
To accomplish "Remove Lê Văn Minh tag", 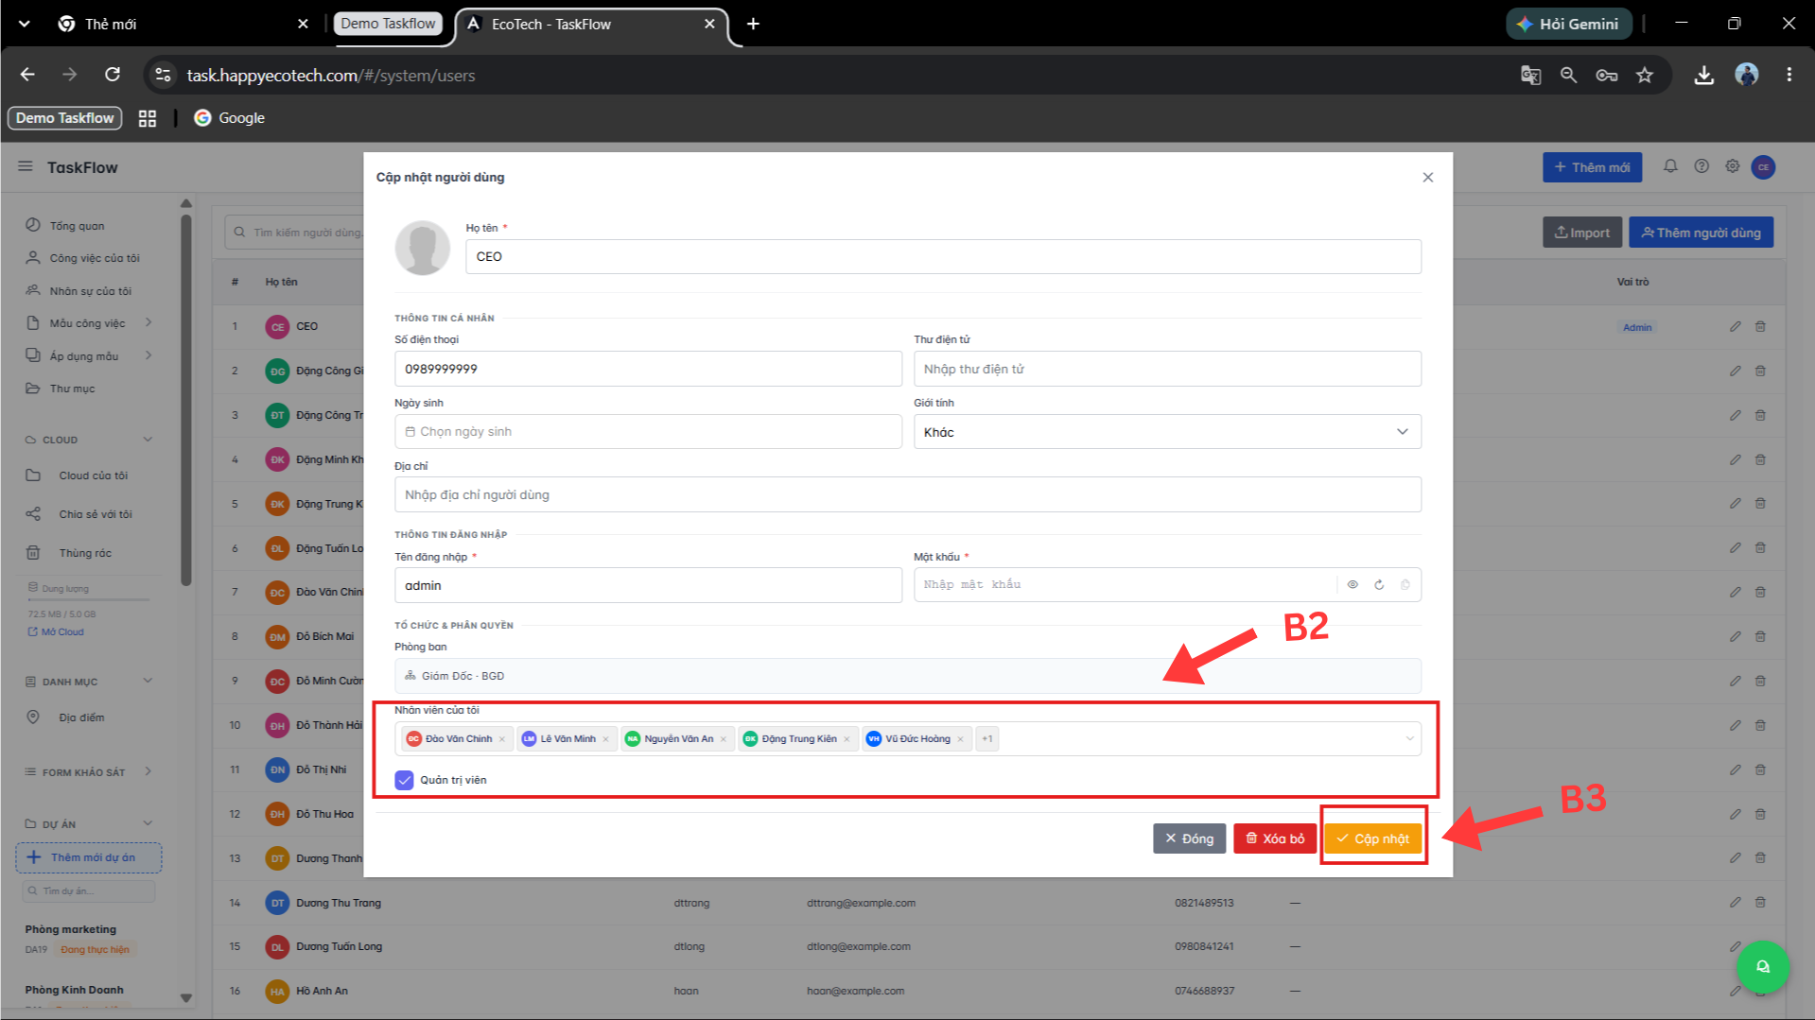I will [605, 739].
